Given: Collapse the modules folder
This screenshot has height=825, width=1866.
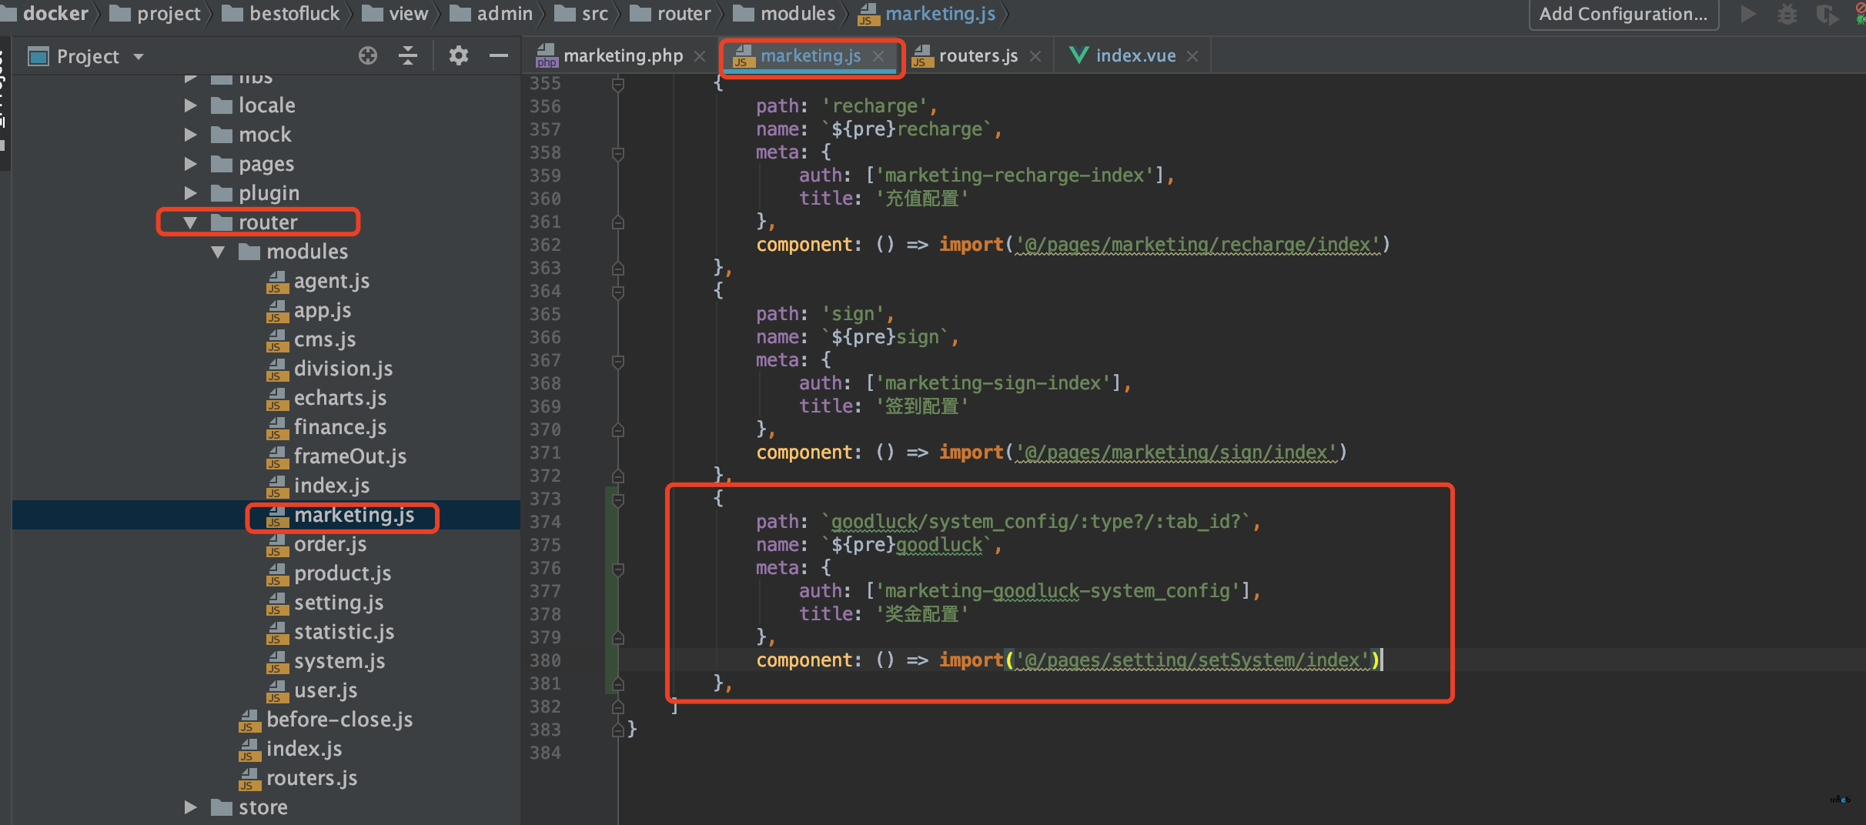Looking at the screenshot, I should [218, 252].
